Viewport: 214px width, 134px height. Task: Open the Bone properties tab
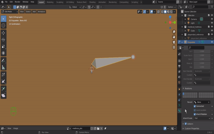179,111
